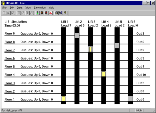Click the grey Lift 6 car at Floor 1
This screenshot has width=156, height=113.
pyautogui.click(x=130, y=98)
